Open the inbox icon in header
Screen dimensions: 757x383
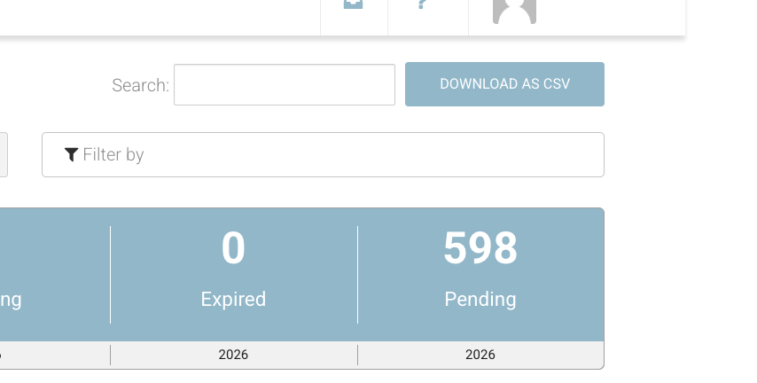[x=353, y=4]
